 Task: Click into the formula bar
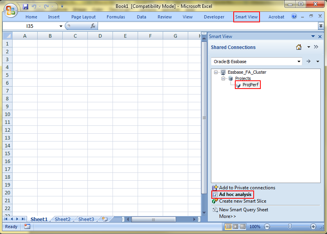point(207,26)
